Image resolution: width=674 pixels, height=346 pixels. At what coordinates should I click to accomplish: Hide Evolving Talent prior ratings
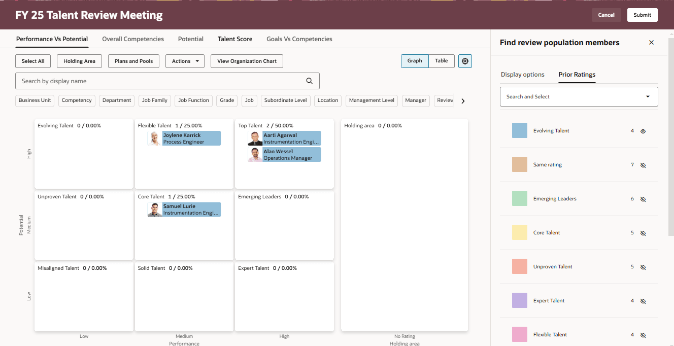(x=643, y=131)
